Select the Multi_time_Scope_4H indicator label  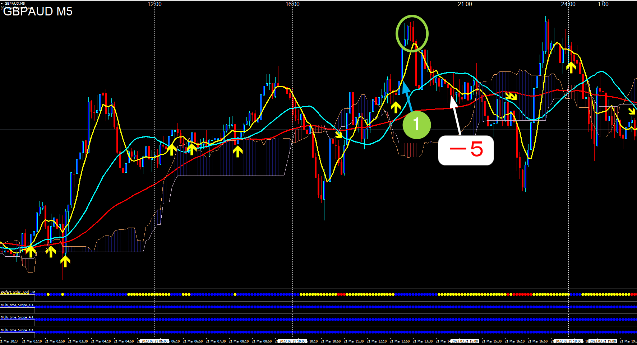(17, 317)
